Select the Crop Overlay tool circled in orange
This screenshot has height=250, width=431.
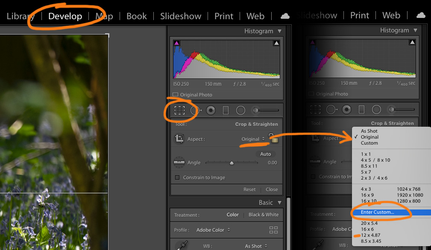point(179,110)
